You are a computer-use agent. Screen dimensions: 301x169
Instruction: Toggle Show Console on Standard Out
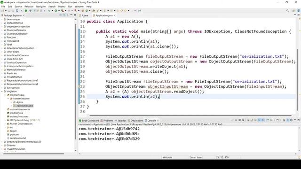[x=259, y=120]
